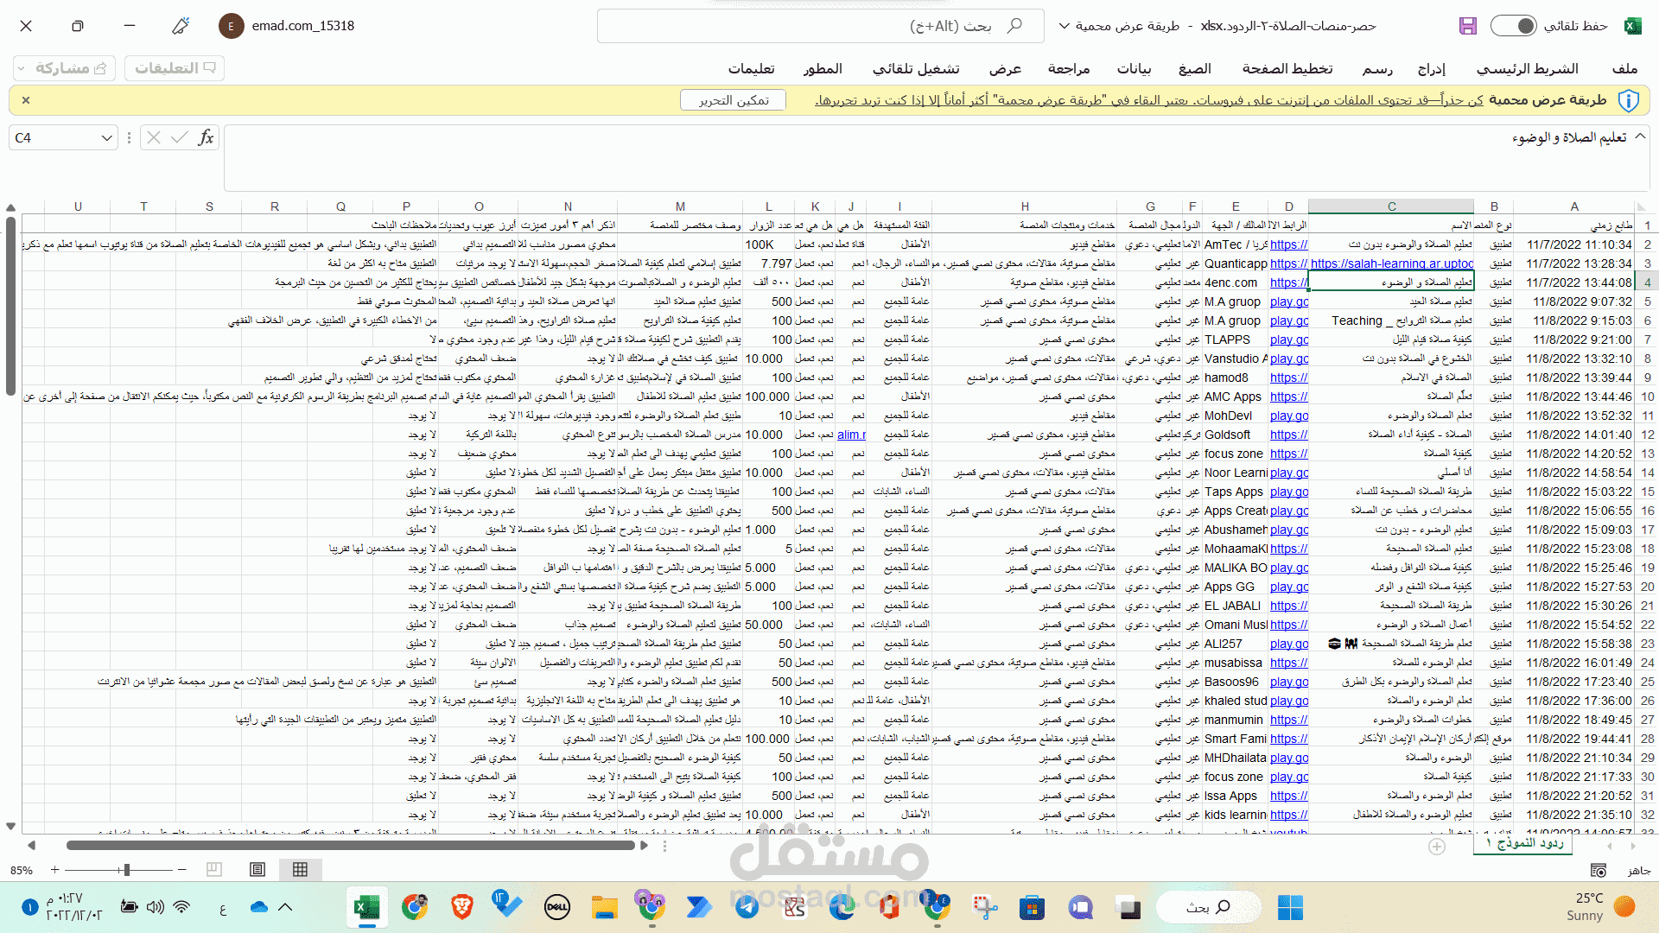The height and width of the screenshot is (933, 1659).
Task: Switch to Page Layout view icon
Action: (x=257, y=870)
